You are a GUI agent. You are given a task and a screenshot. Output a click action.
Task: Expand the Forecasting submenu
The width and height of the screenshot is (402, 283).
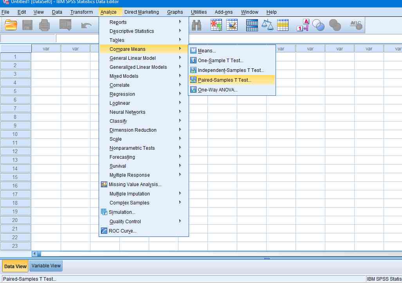click(144, 157)
